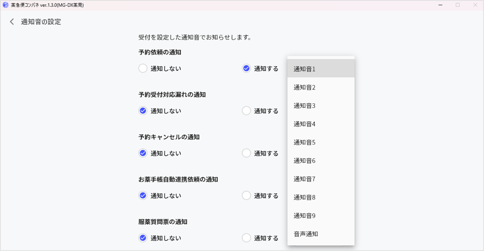
Task: Choose 通知音1 from the dropdown list
Action: 321,69
